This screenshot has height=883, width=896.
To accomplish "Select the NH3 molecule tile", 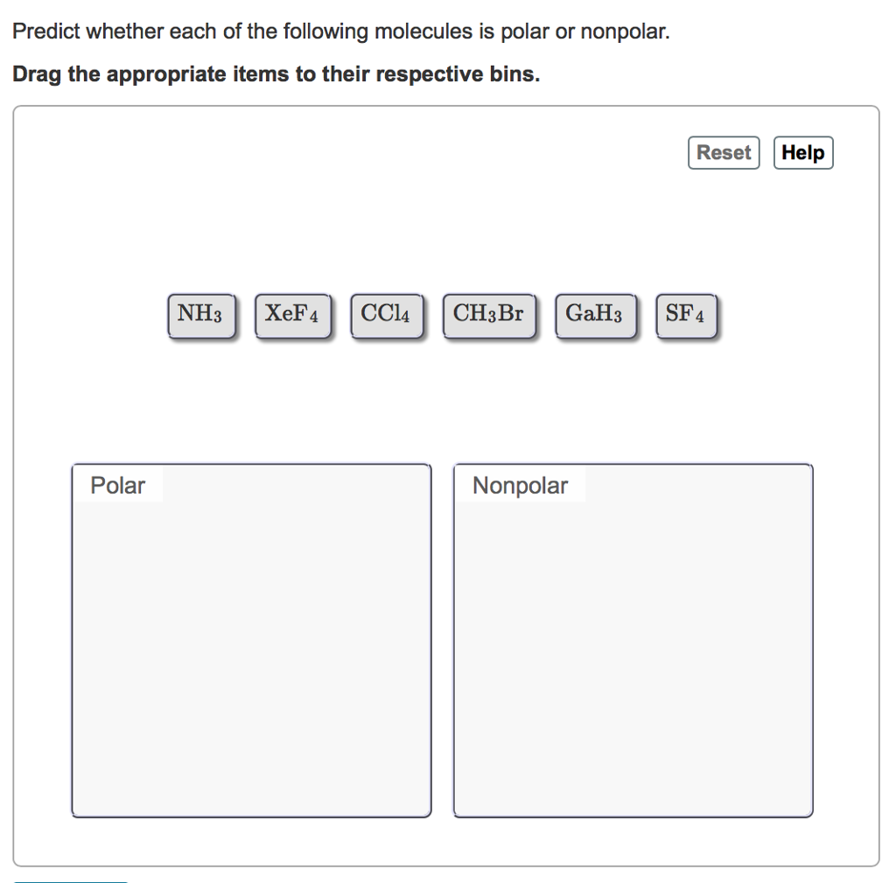I will tap(202, 315).
